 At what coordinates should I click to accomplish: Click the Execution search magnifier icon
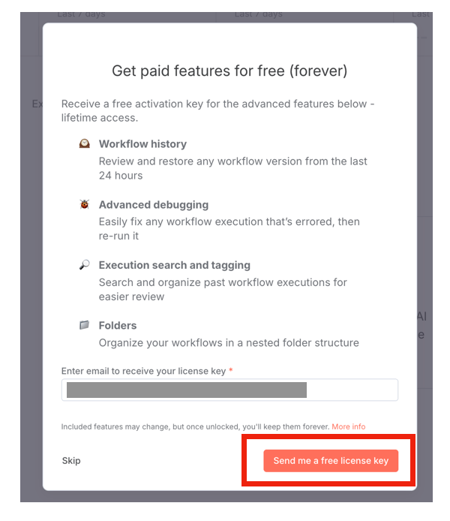point(85,265)
